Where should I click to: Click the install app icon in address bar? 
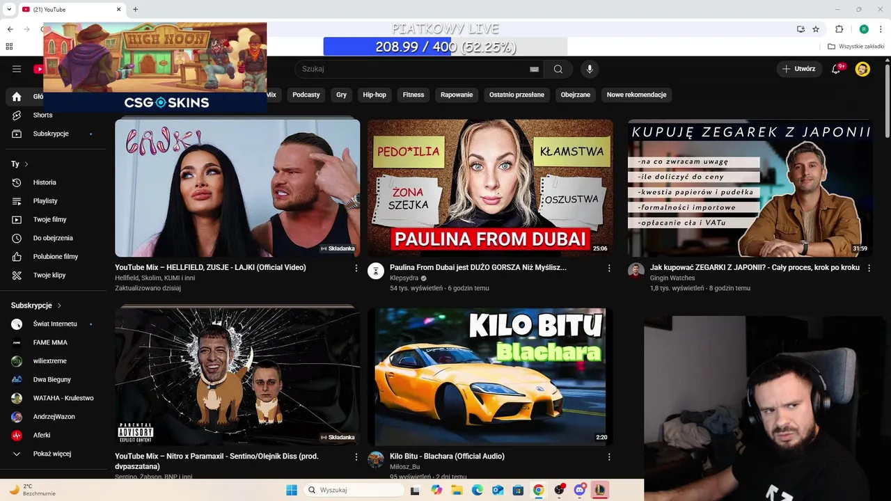pos(801,29)
